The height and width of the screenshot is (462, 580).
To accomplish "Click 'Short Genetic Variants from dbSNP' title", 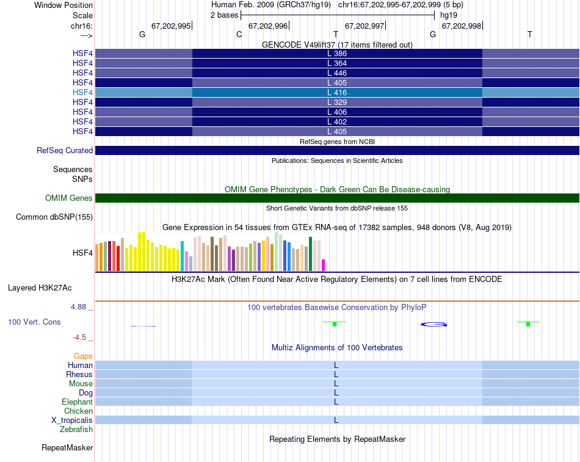I will point(337,208).
